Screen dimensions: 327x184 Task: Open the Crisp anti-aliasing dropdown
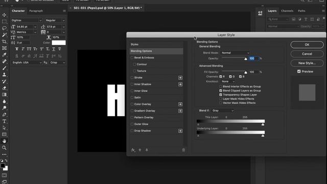pyautogui.click(x=57, y=62)
